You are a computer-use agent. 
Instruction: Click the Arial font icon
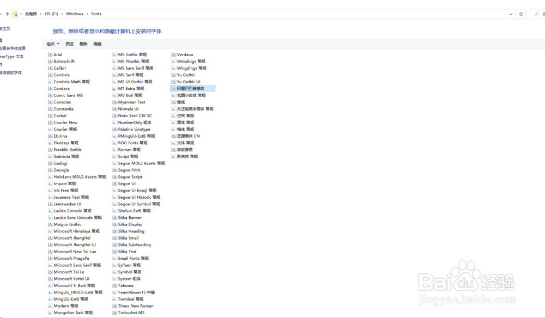[50, 54]
